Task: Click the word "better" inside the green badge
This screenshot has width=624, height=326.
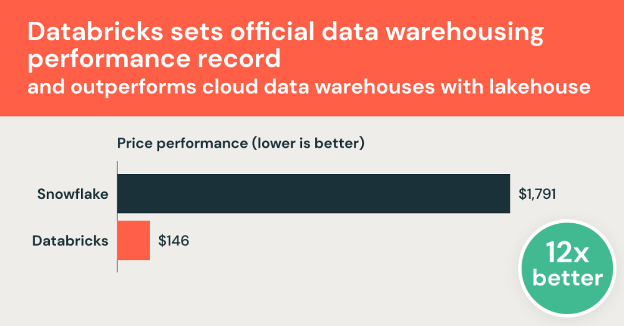Action: 567,278
